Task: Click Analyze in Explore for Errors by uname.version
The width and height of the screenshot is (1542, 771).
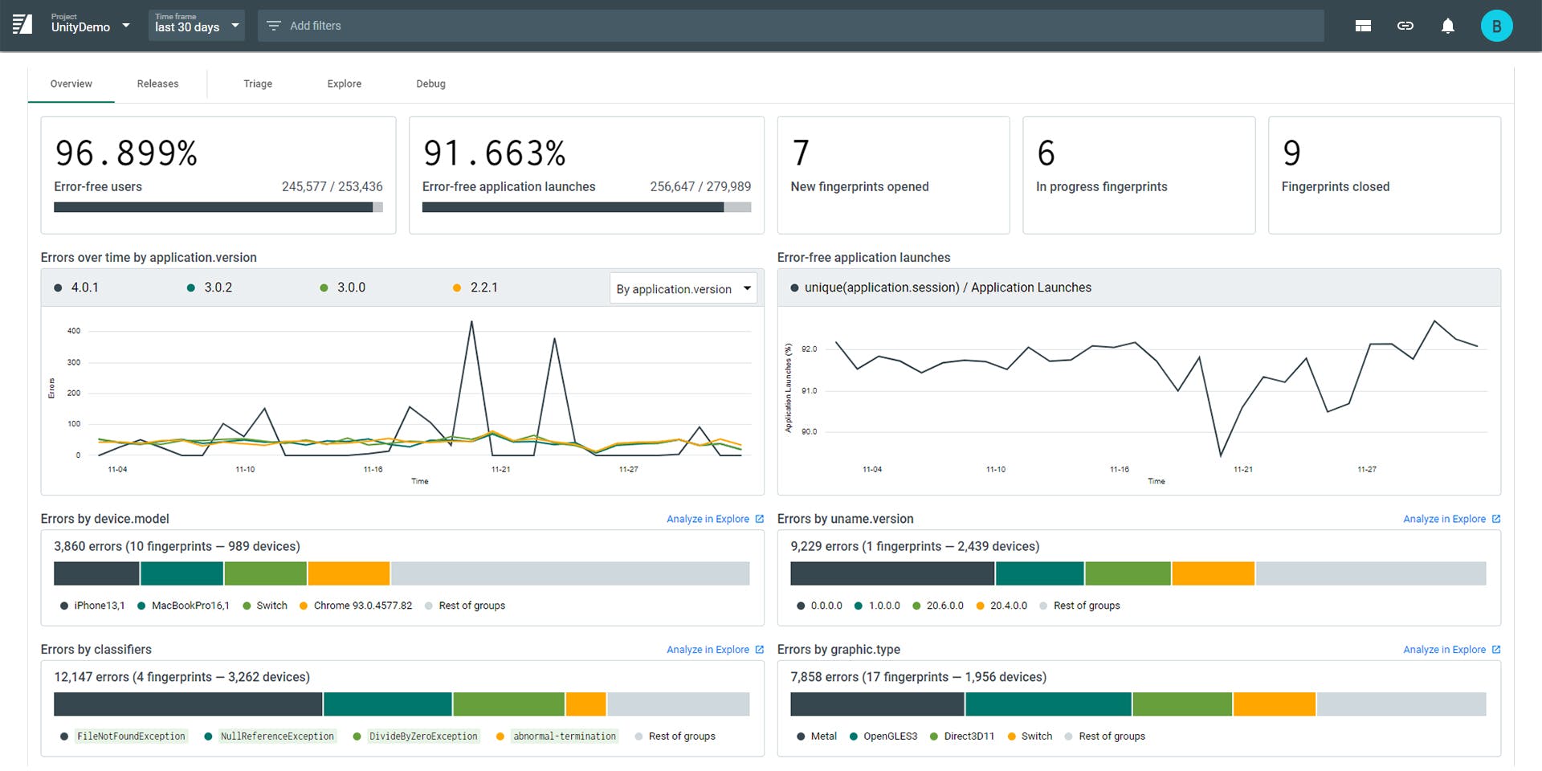Action: point(1444,519)
